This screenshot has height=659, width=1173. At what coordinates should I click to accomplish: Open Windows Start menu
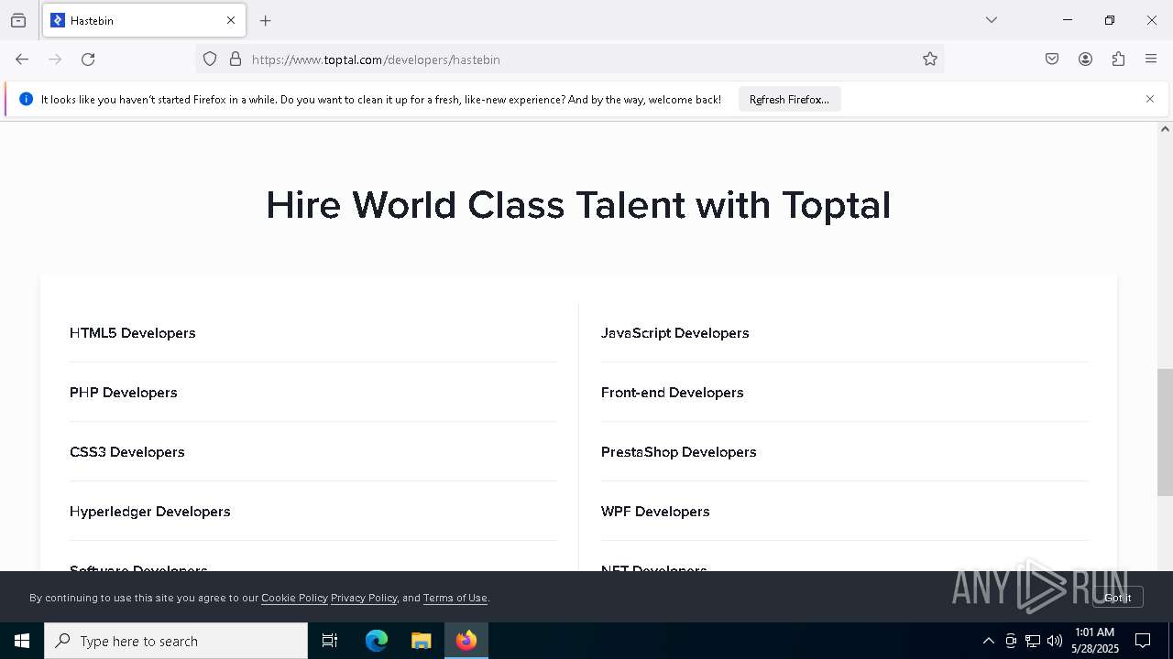pos(22,641)
